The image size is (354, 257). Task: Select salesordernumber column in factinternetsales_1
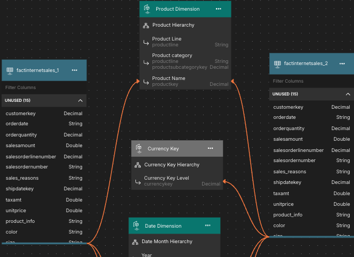tap(44, 167)
